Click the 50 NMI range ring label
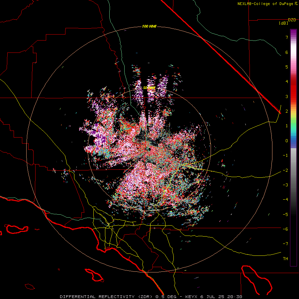299x299 pixels. (x=149, y=88)
